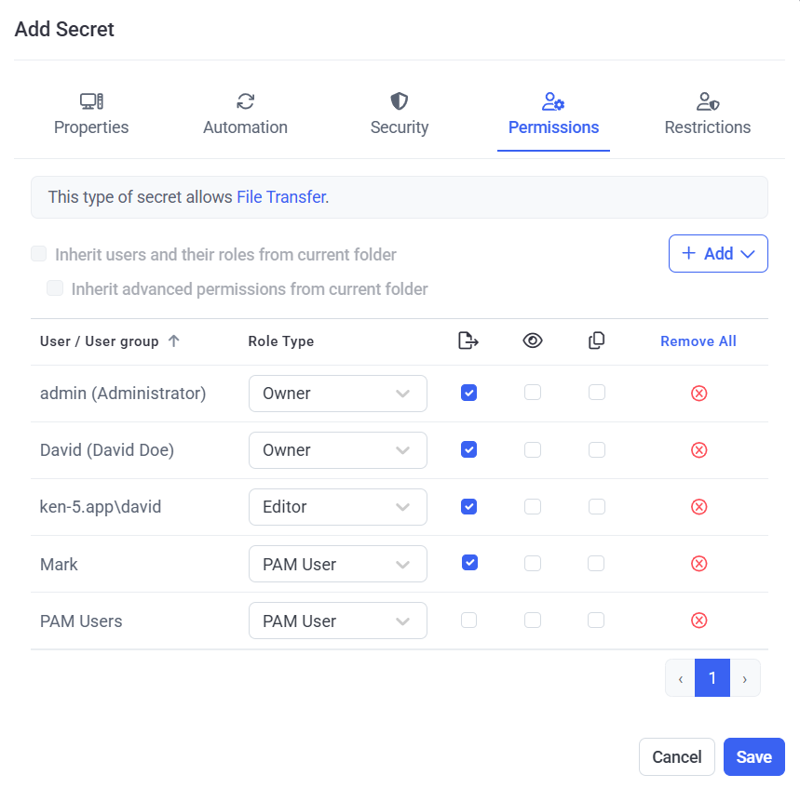Image resolution: width=800 pixels, height=788 pixels.
Task: Click the file transfer column header icon
Action: 468,341
